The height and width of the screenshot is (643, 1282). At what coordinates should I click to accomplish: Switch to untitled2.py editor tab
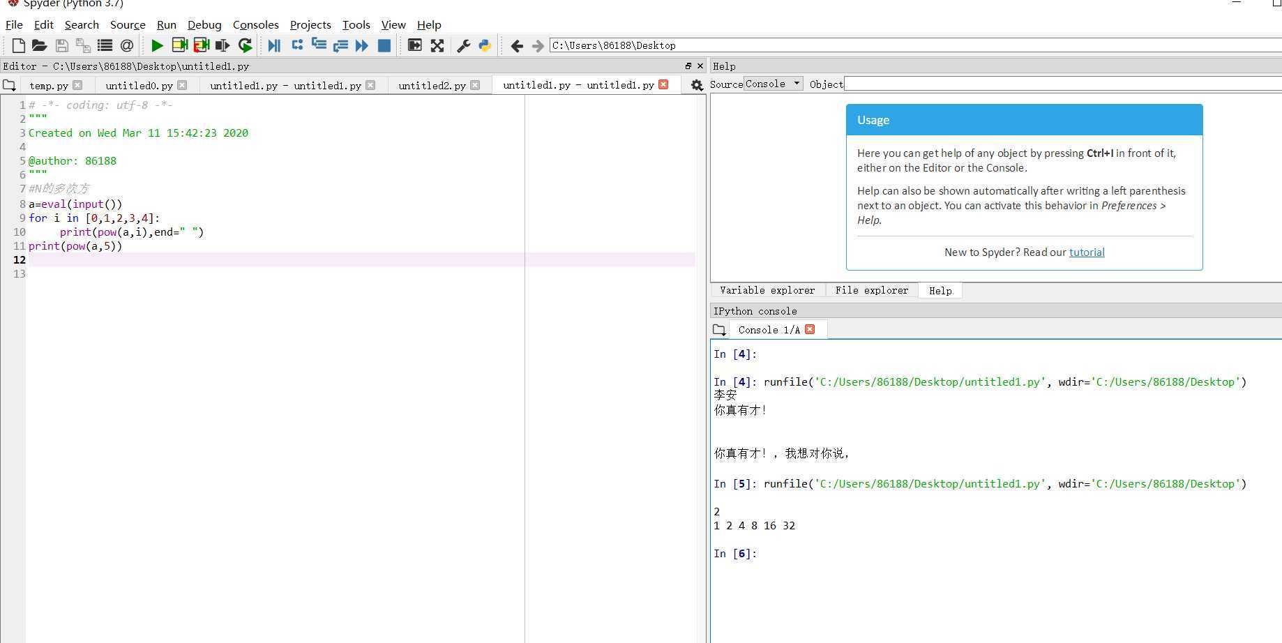pyautogui.click(x=432, y=85)
